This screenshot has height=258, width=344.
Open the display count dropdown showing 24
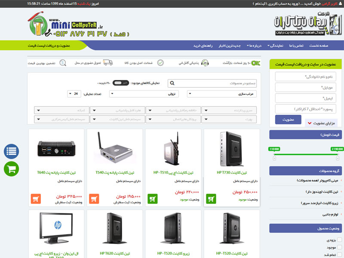[74, 94]
